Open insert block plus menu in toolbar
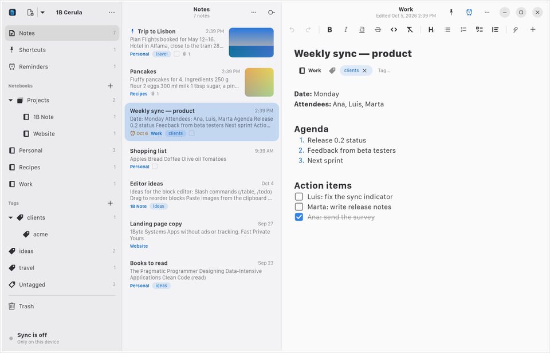The image size is (550, 353). [533, 30]
